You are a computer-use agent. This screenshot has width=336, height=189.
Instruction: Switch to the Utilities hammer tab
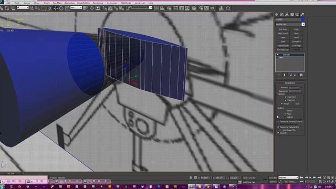pyautogui.click(x=302, y=15)
